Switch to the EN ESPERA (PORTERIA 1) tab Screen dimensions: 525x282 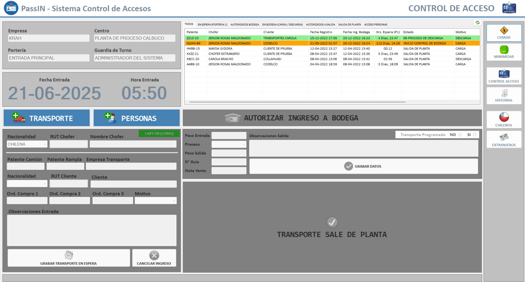213,24
